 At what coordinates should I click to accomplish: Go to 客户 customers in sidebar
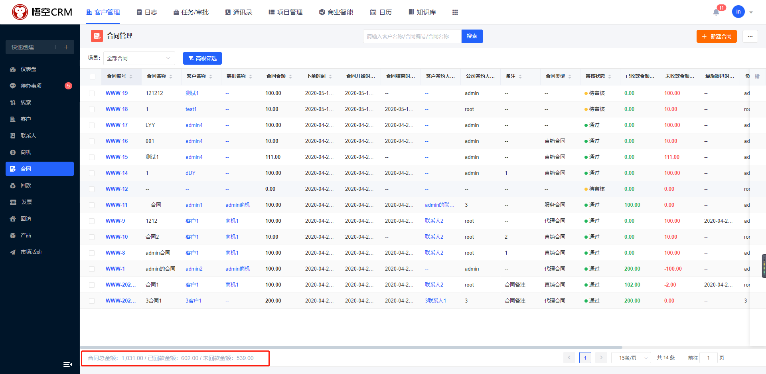[40, 119]
